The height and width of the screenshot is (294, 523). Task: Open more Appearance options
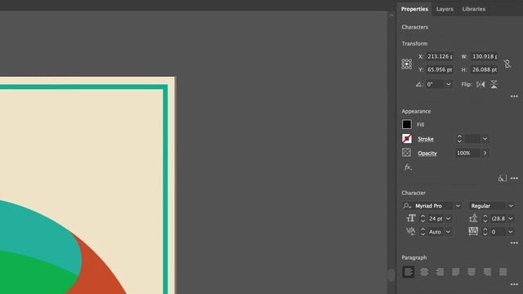click(x=514, y=178)
